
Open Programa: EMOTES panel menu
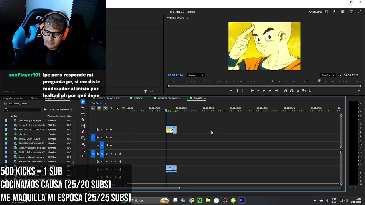(x=188, y=18)
